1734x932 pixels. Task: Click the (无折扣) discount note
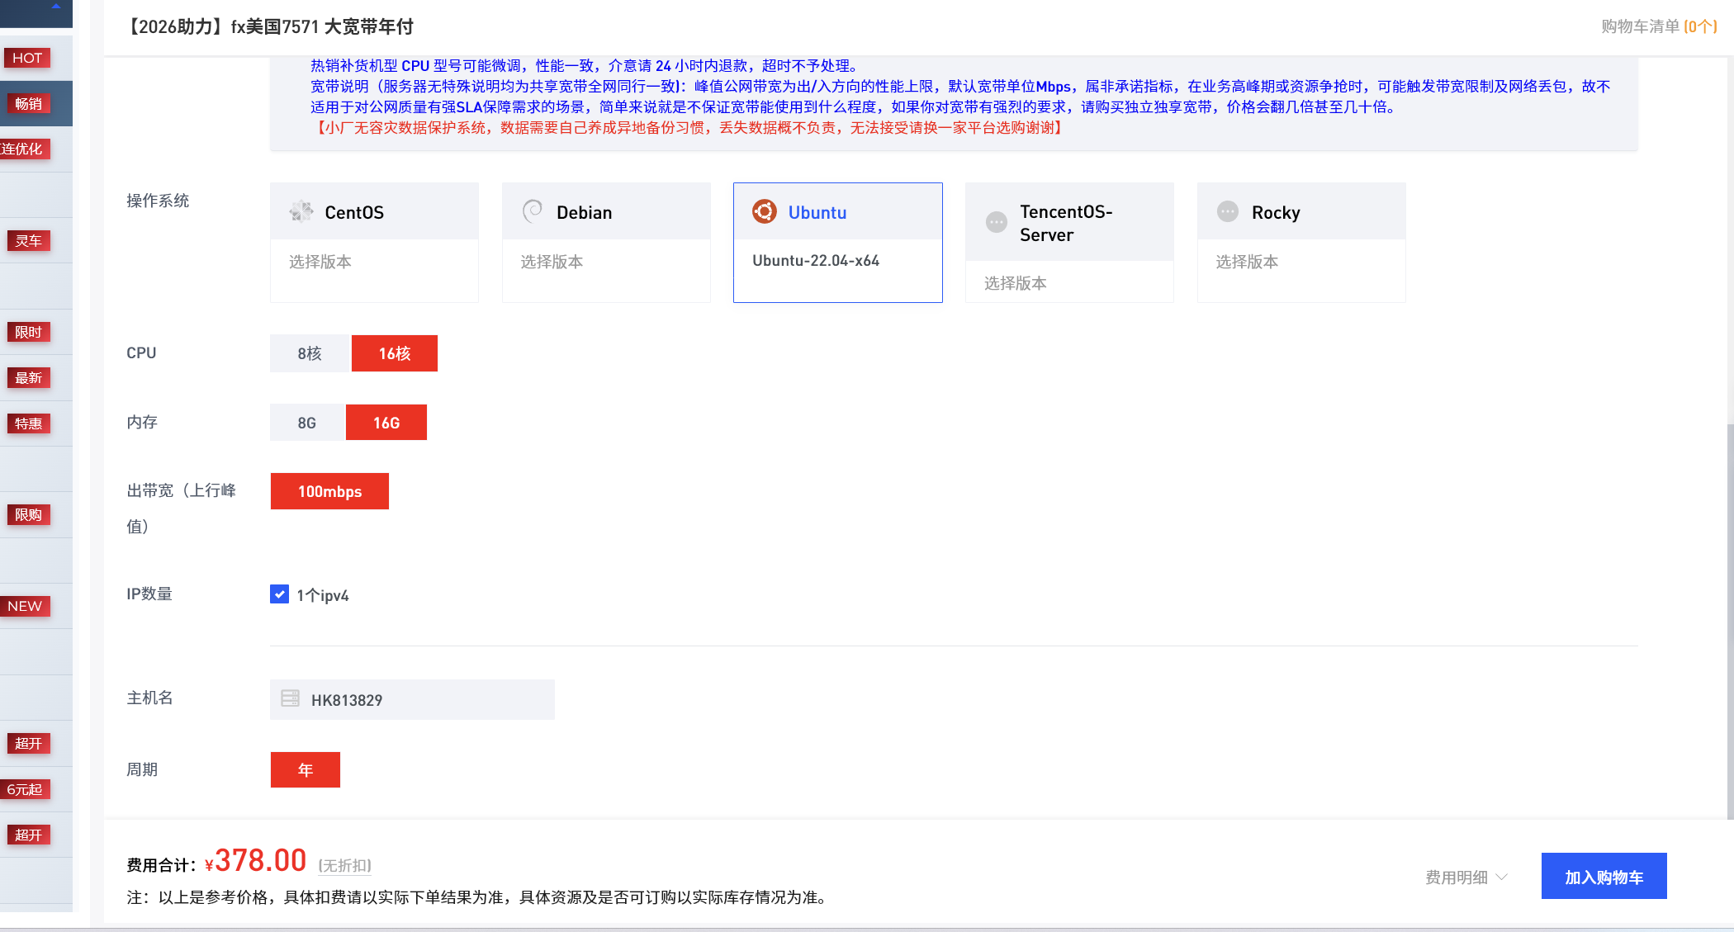click(345, 865)
